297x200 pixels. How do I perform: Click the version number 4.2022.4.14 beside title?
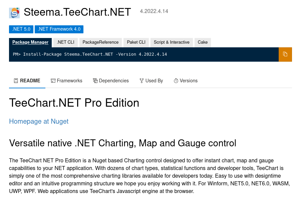pyautogui.click(x=154, y=11)
